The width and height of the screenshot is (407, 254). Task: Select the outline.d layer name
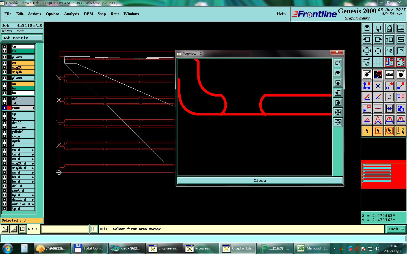[23, 204]
